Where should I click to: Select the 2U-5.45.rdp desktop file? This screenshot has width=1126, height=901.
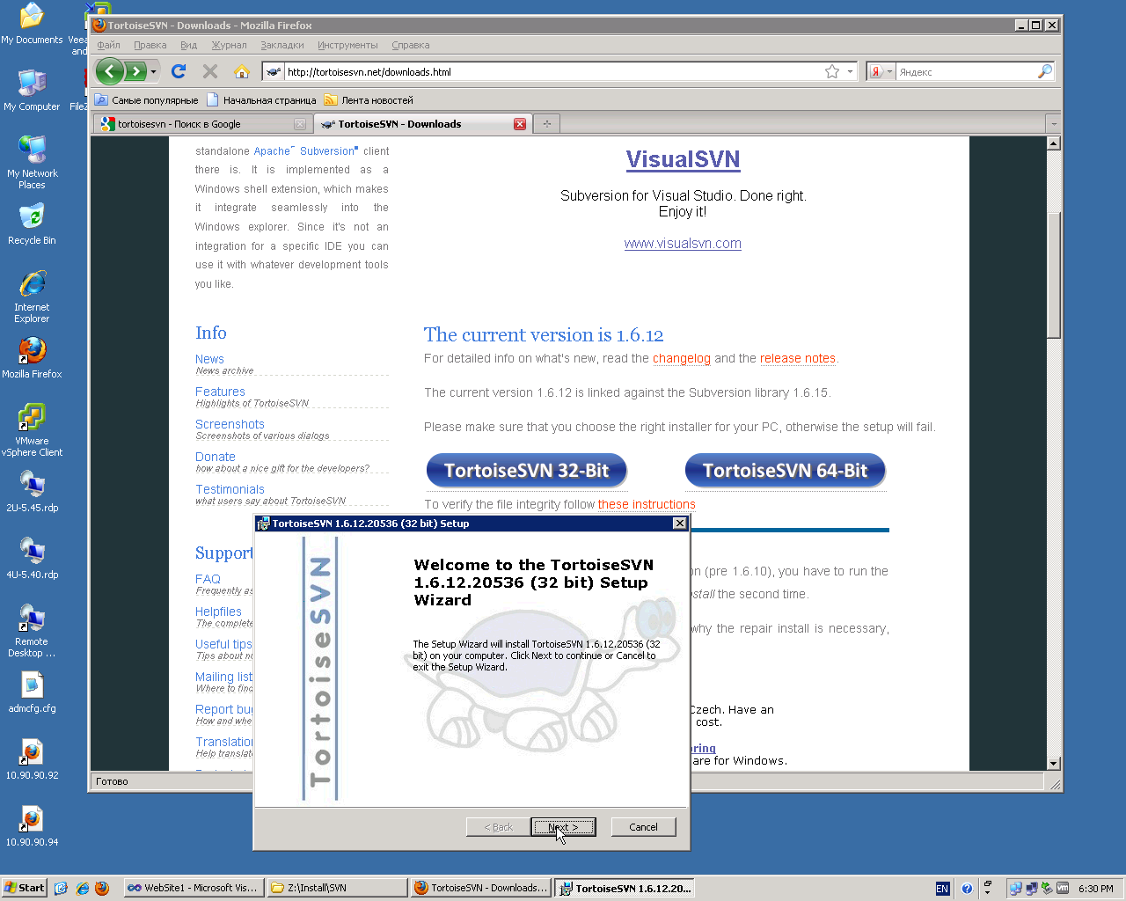(32, 491)
